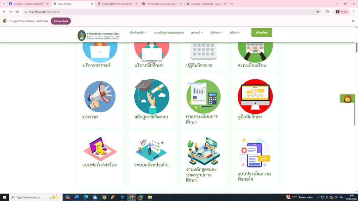Click the ลงทะเบียนเรียน link

tap(252, 65)
